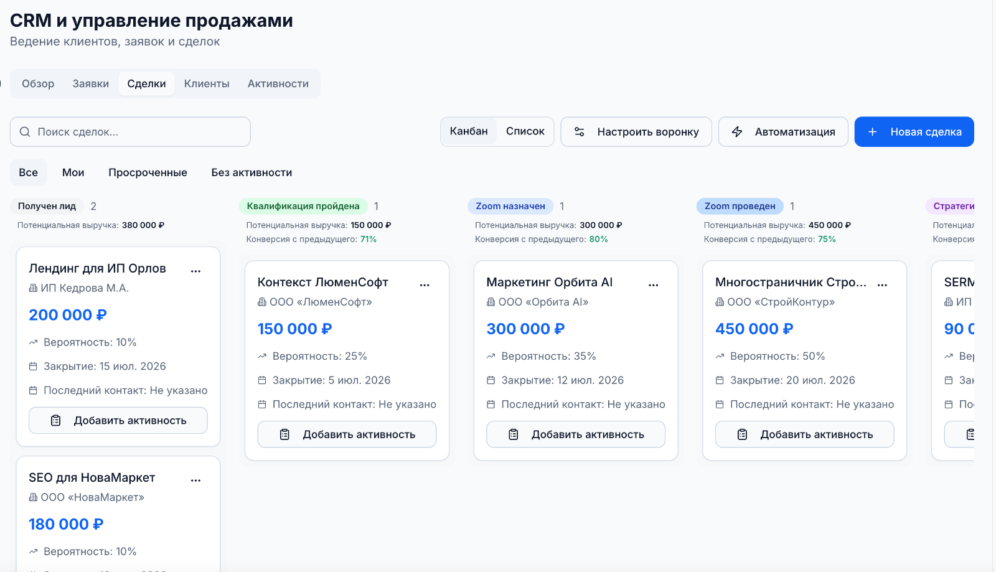
Task: Click calendar icon beside Закрытие: 12 июл. 2026
Action: point(491,380)
